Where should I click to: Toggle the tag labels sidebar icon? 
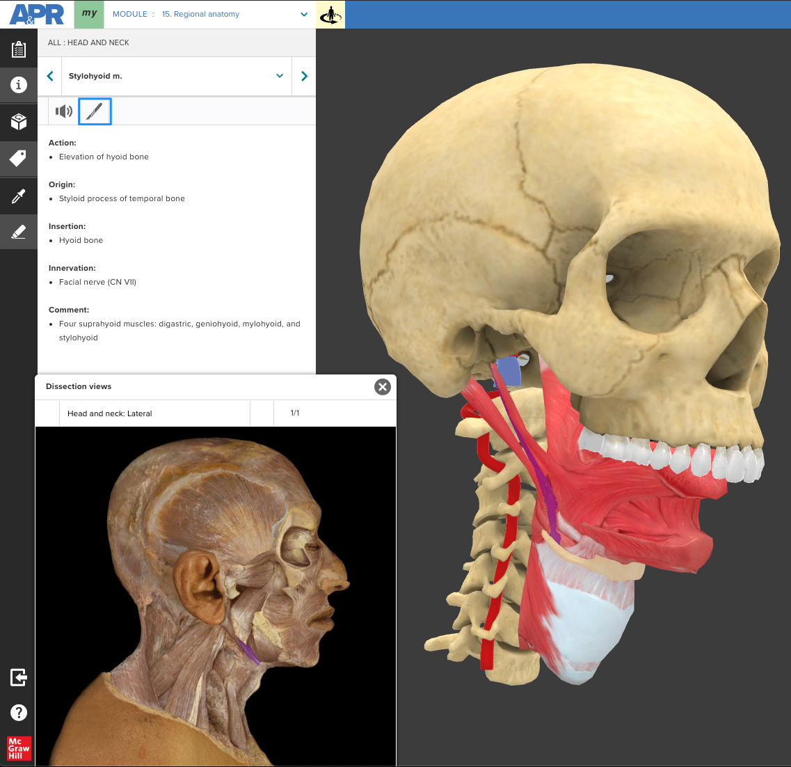tap(19, 159)
